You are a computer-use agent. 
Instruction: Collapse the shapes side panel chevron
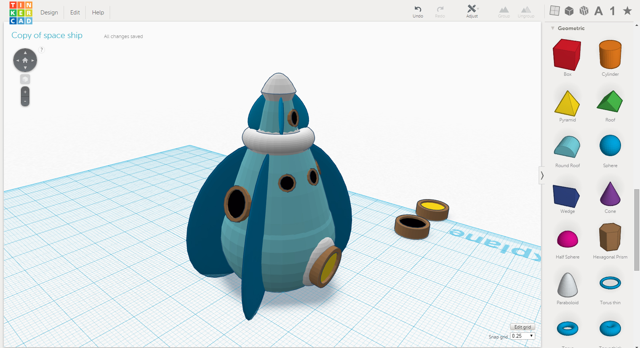(542, 175)
